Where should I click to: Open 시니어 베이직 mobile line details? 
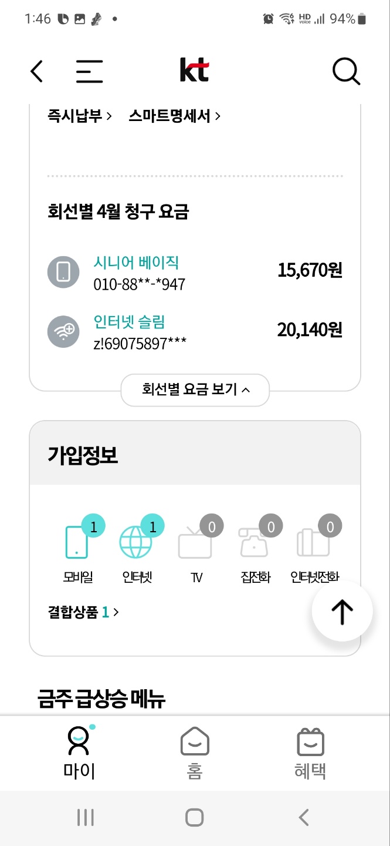[x=136, y=263]
